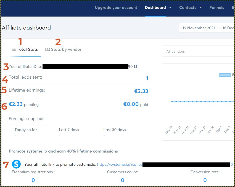Click the blue legend swatch on the chart
This screenshot has width=235, height=187.
pos(225,75)
